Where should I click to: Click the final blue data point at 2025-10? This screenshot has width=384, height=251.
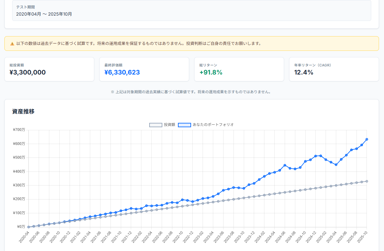[367, 139]
